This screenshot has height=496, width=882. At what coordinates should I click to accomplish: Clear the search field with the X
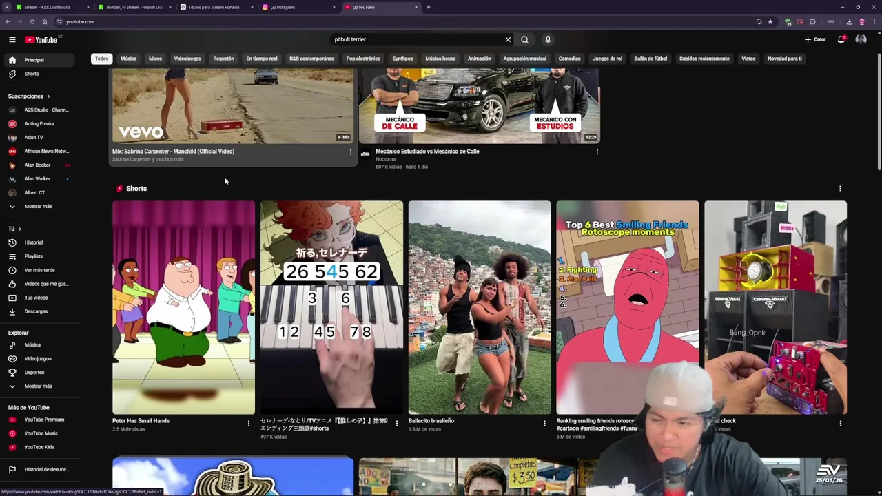point(508,39)
